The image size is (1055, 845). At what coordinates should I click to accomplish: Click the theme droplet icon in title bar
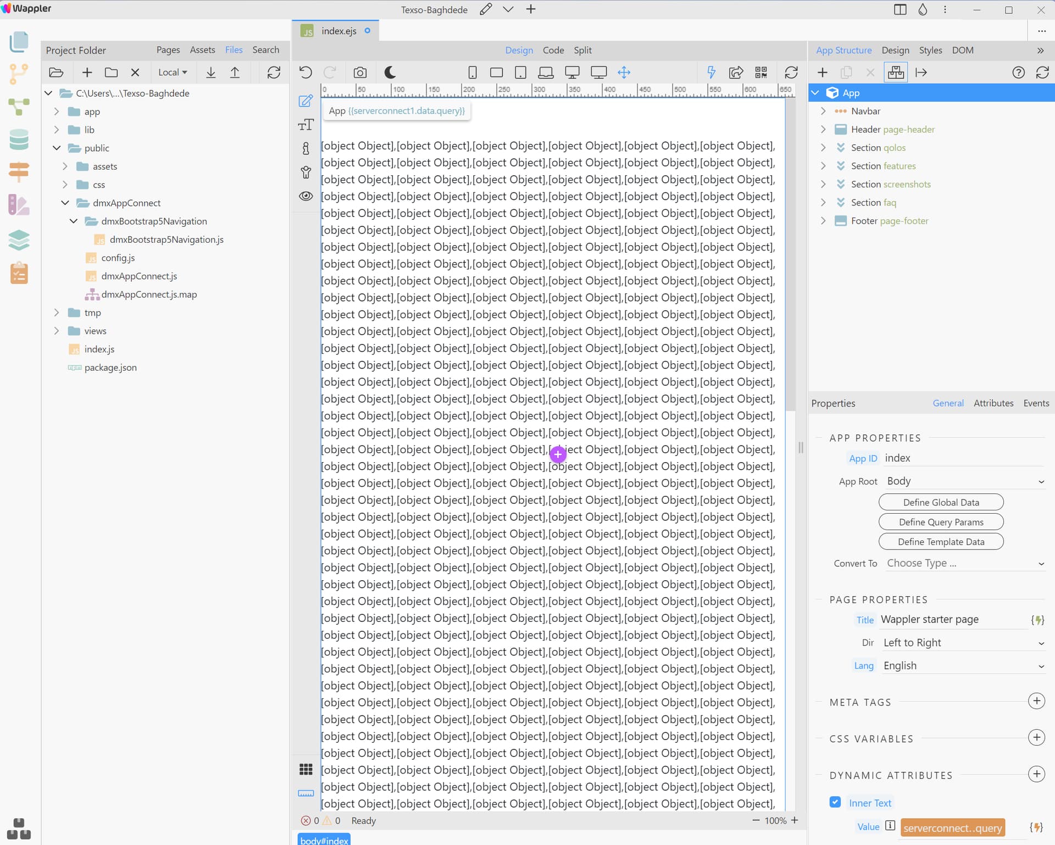(923, 9)
